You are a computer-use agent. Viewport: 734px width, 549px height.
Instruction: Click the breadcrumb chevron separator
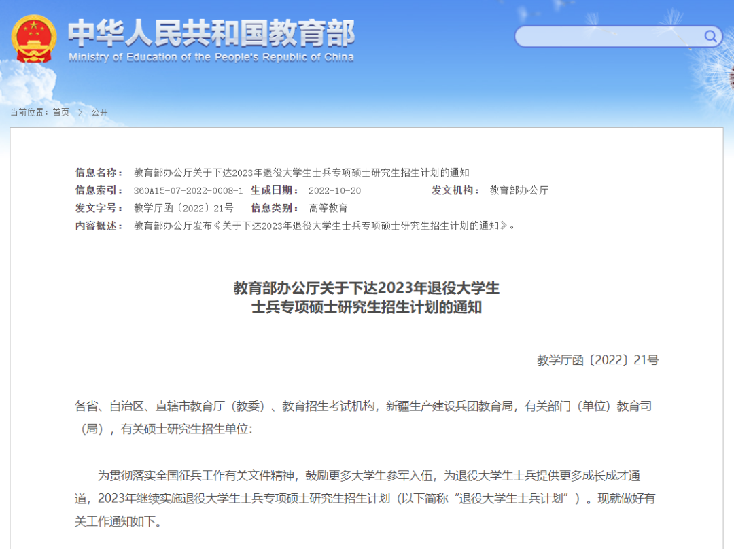pyautogui.click(x=80, y=112)
